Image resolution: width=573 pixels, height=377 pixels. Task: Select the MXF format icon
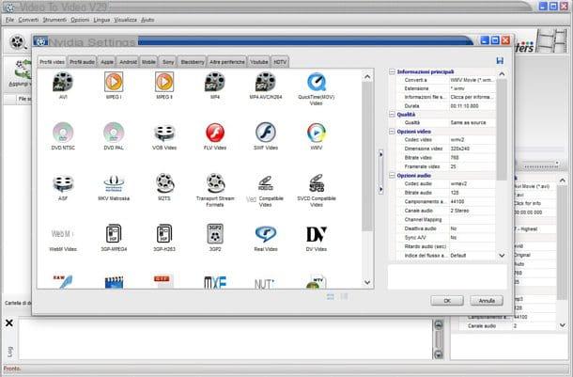[x=215, y=283]
